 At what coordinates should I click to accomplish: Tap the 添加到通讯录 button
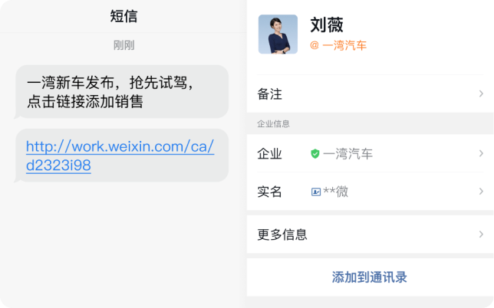[x=369, y=277]
